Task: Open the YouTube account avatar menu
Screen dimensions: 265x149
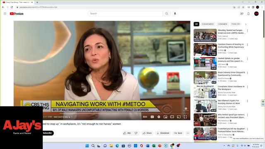Action: pyautogui.click(x=256, y=14)
